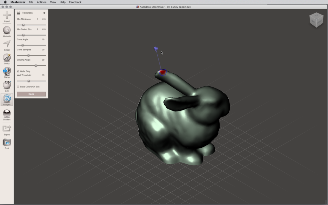Open the Edit tool

tap(7, 85)
